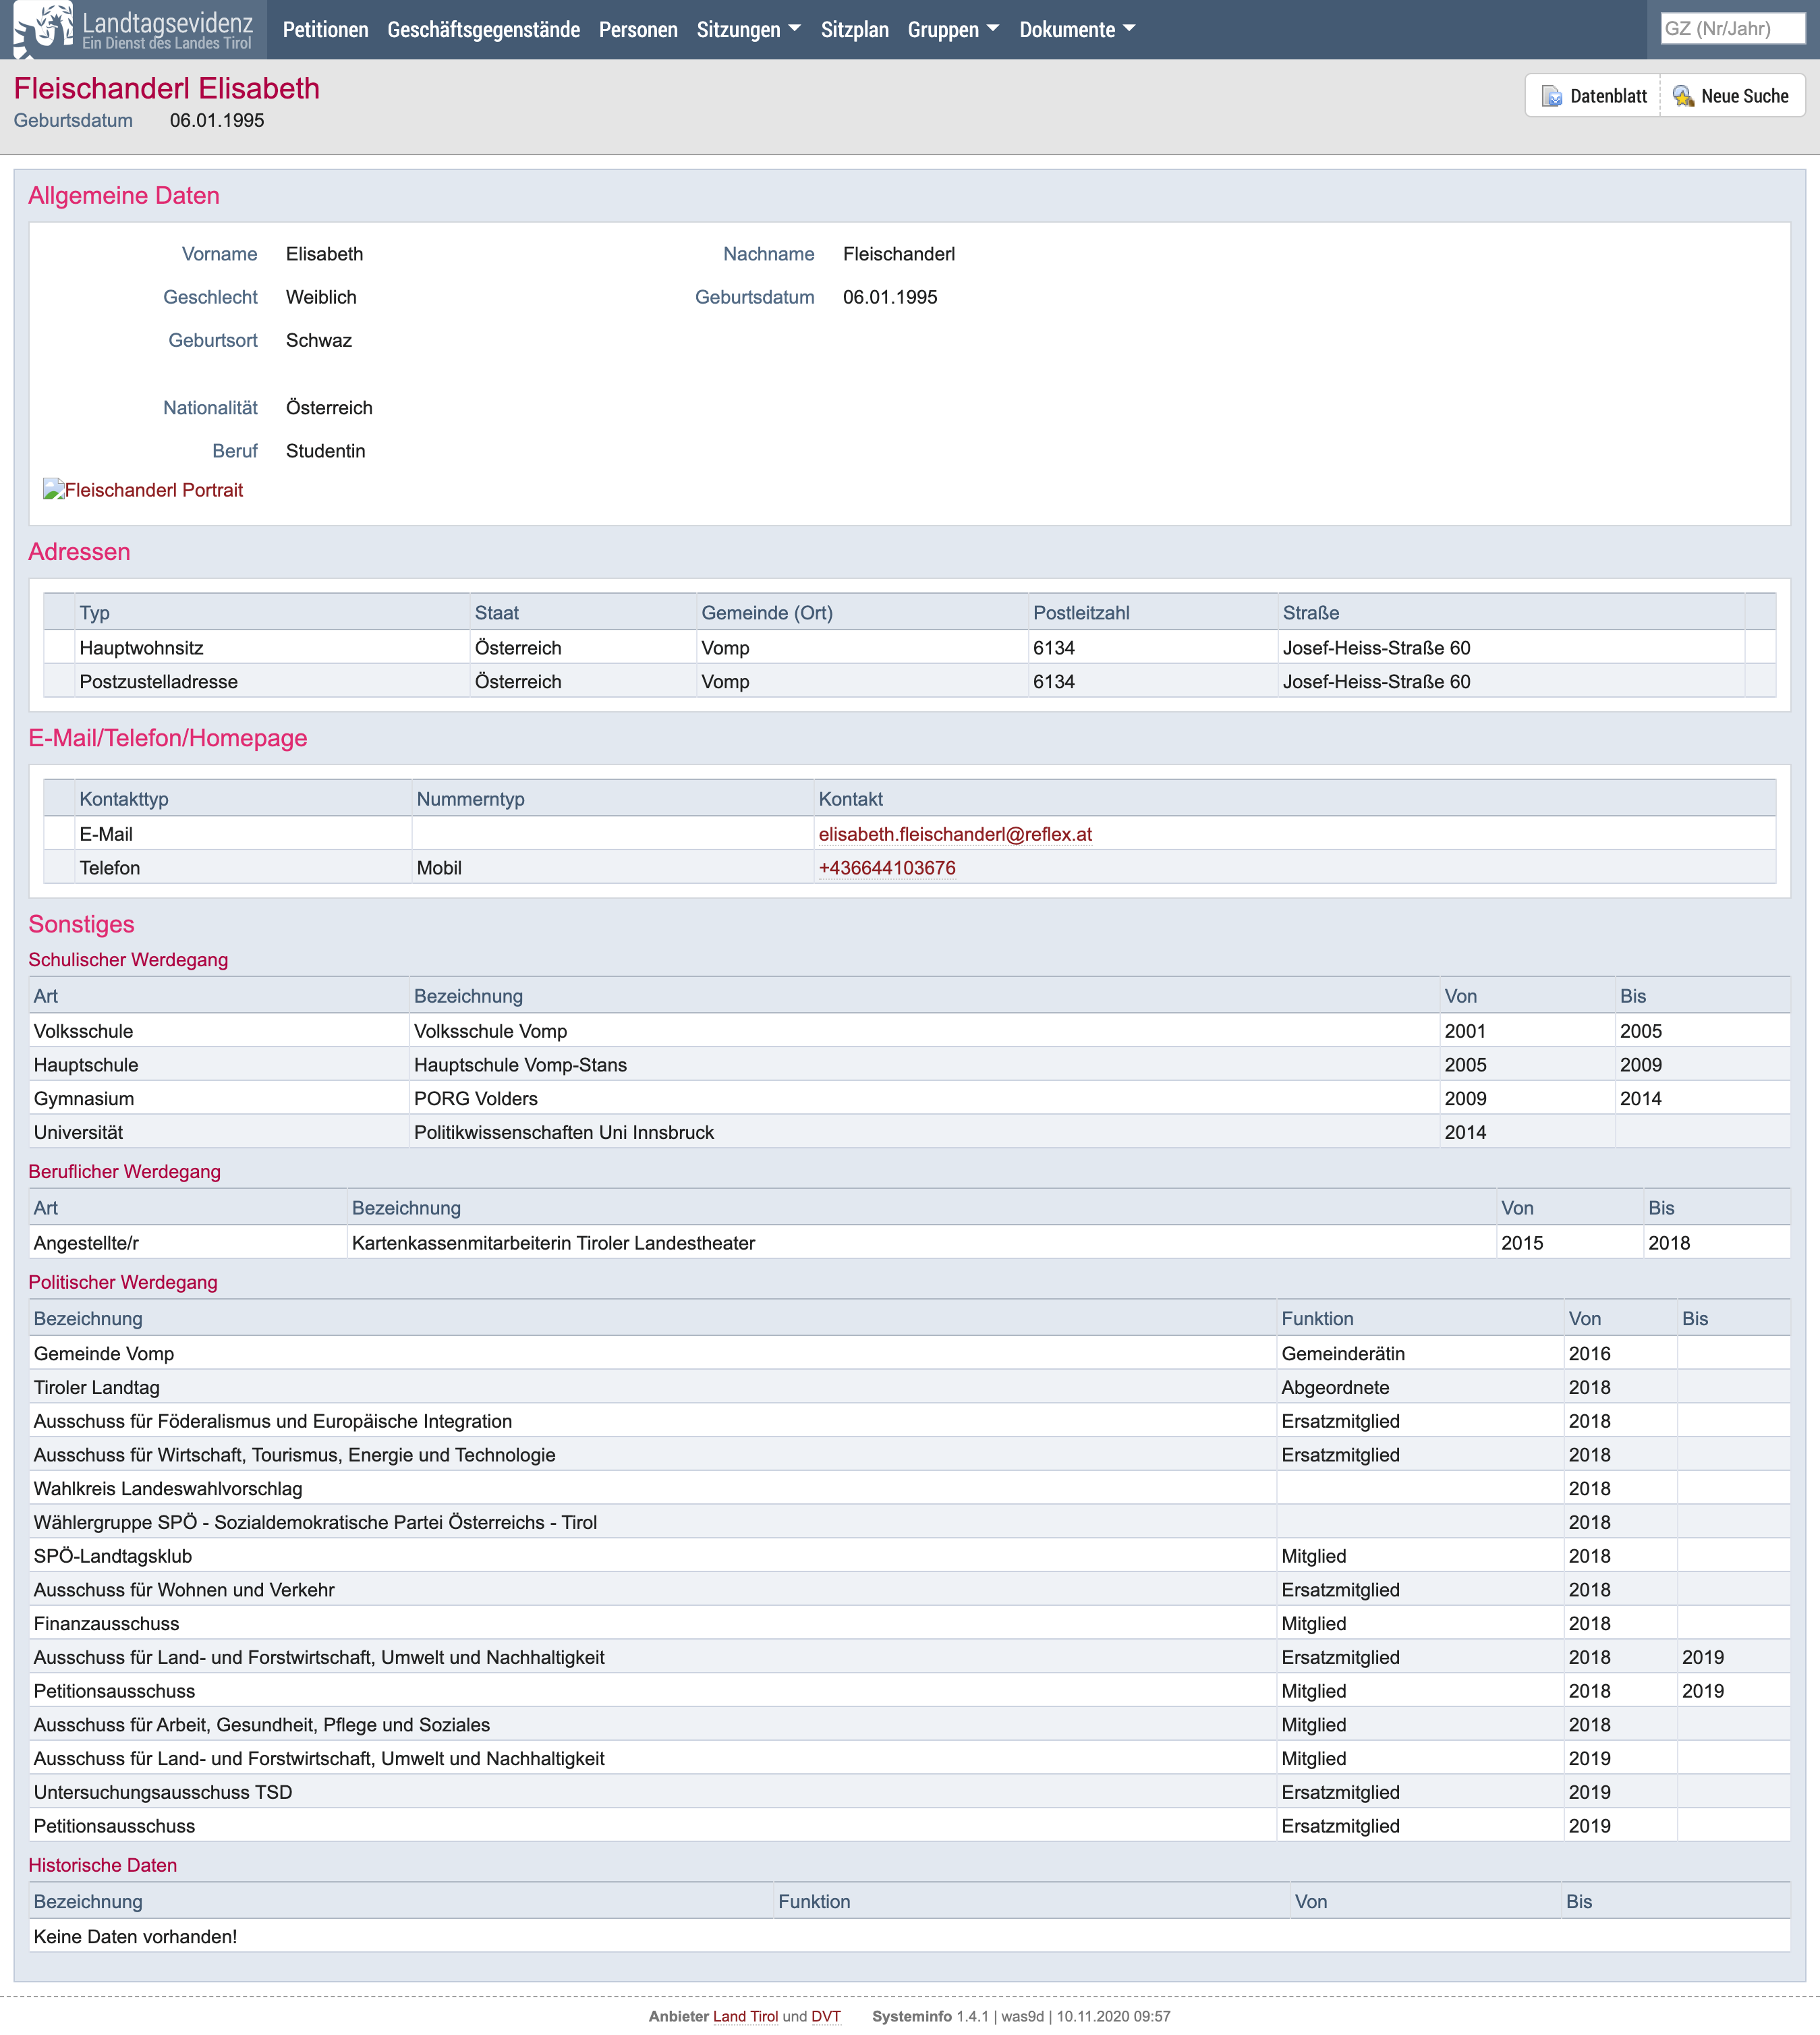Click the Gemeinde Vomp row
Viewport: 1820px width, 2035px height.
tap(909, 1354)
